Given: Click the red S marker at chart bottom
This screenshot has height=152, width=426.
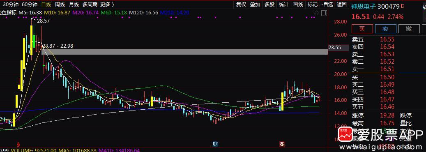Looking at the screenshot, I should point(18,144).
